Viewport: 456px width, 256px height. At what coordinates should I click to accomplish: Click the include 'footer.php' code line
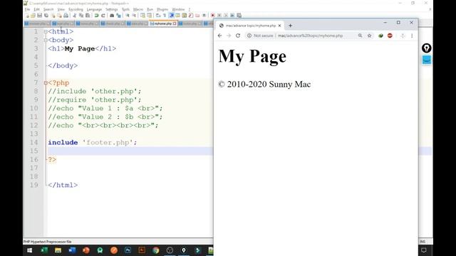click(93, 142)
